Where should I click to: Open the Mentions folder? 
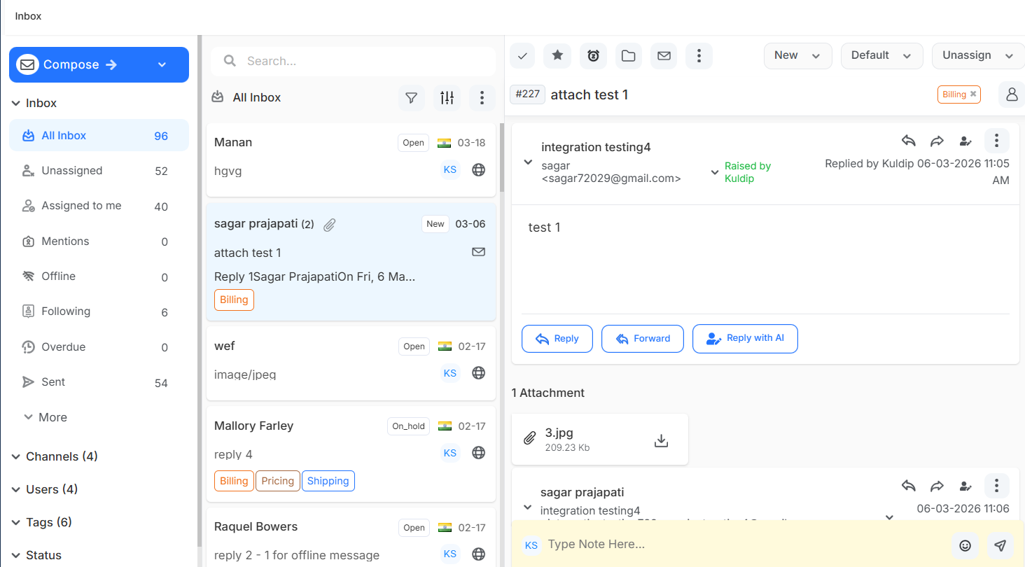(x=99, y=241)
